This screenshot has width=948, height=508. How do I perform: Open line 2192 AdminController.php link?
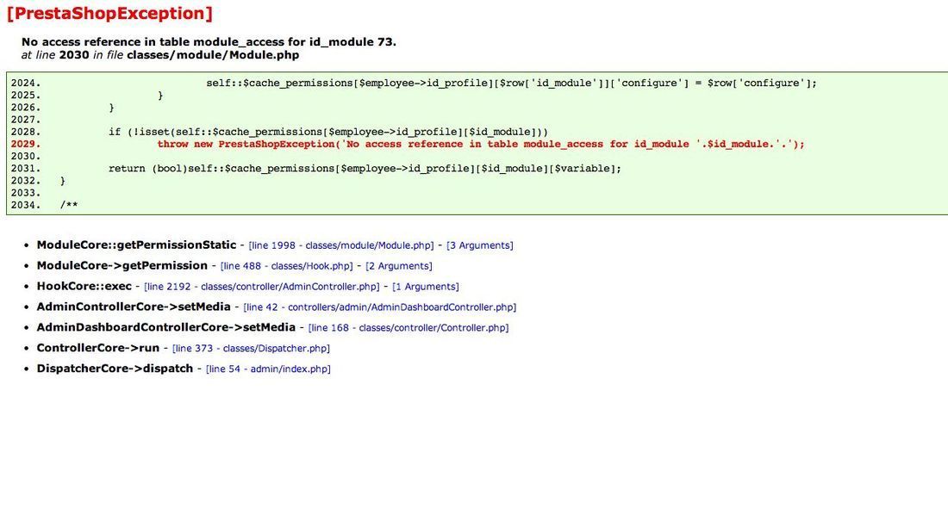coord(262,287)
